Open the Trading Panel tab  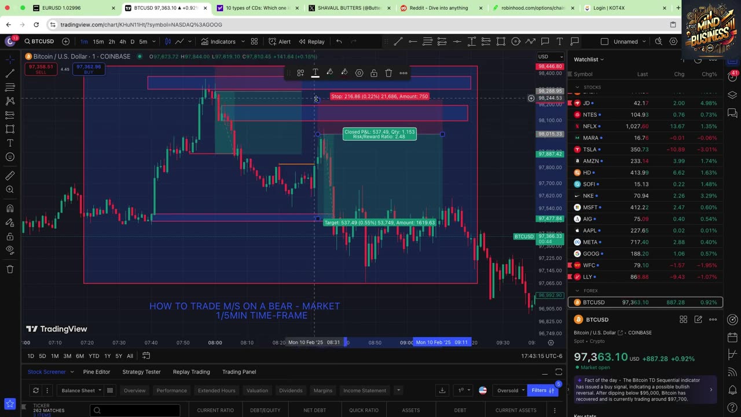[x=239, y=372]
